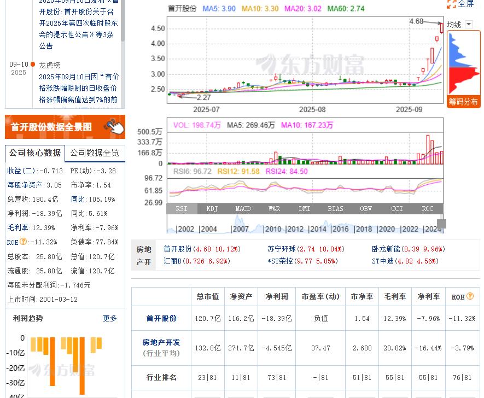Open 同比 link beside 总营收

tap(78, 200)
